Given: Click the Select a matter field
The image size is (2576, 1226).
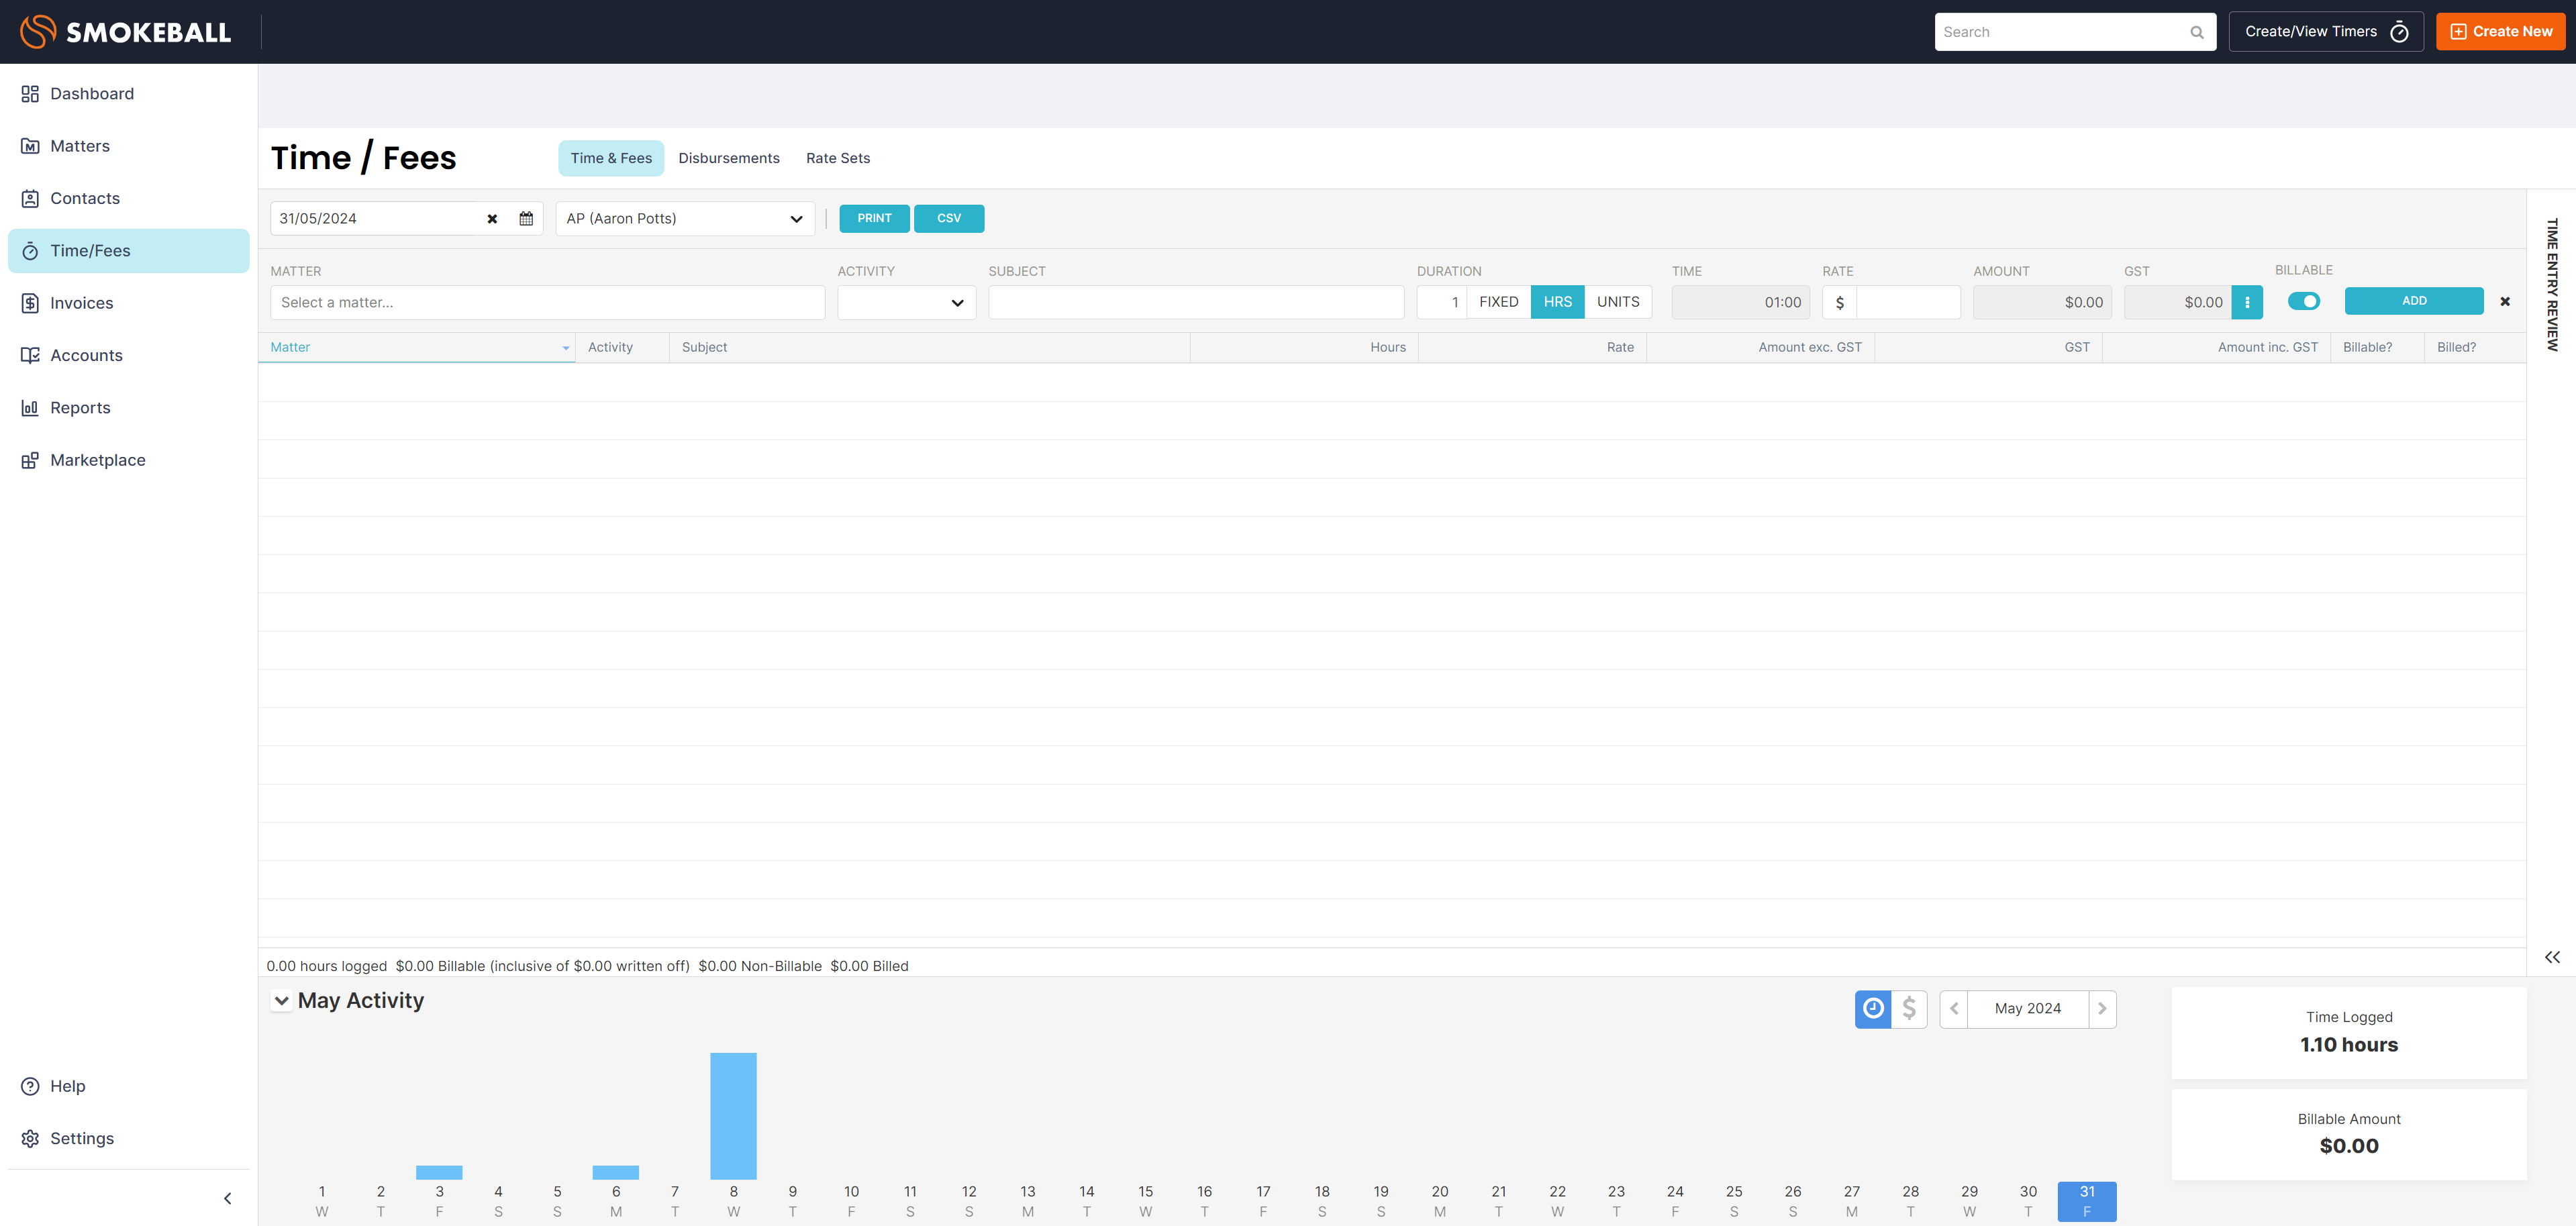Looking at the screenshot, I should point(548,302).
